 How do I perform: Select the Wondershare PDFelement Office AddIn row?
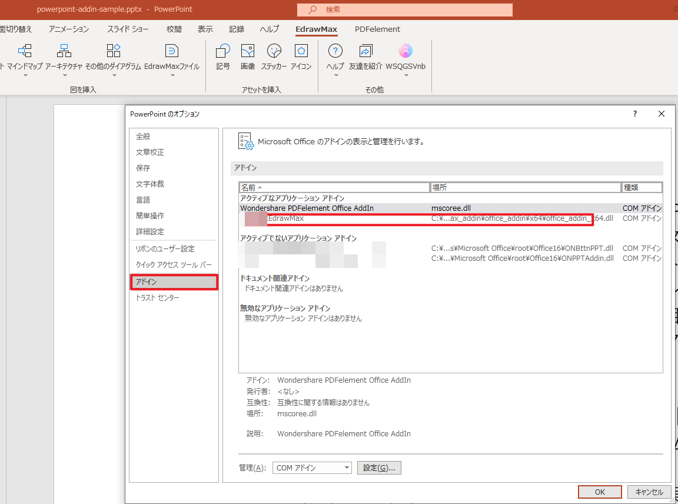tap(451, 208)
